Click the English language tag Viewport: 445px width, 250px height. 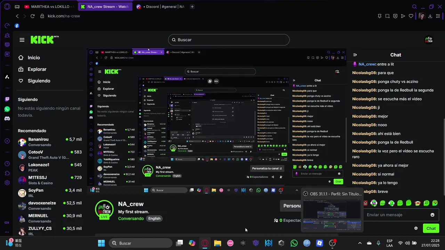pos(154,218)
